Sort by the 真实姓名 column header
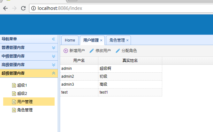Screen dimensions: 213x132 [130, 61]
